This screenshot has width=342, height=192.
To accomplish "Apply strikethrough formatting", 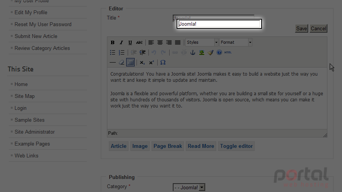I will coord(139,43).
